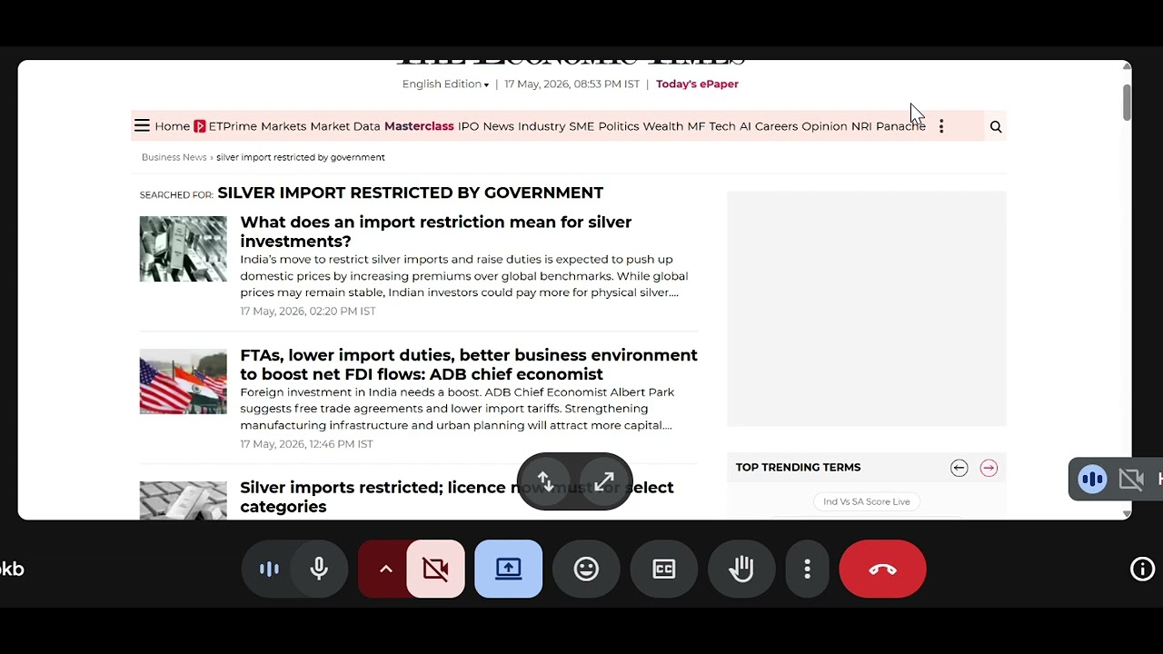The image size is (1163, 654).
Task: Open the Masterclass section
Action: coord(419,126)
